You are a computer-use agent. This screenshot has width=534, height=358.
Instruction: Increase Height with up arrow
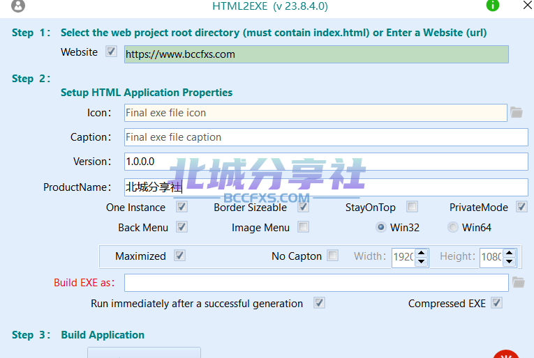[x=510, y=254]
